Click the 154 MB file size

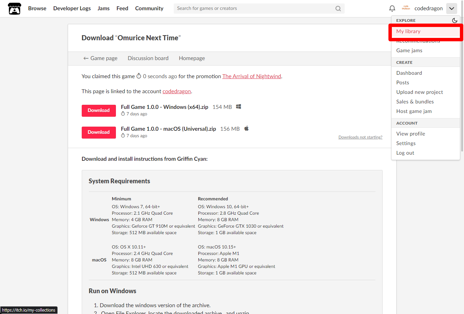(222, 107)
